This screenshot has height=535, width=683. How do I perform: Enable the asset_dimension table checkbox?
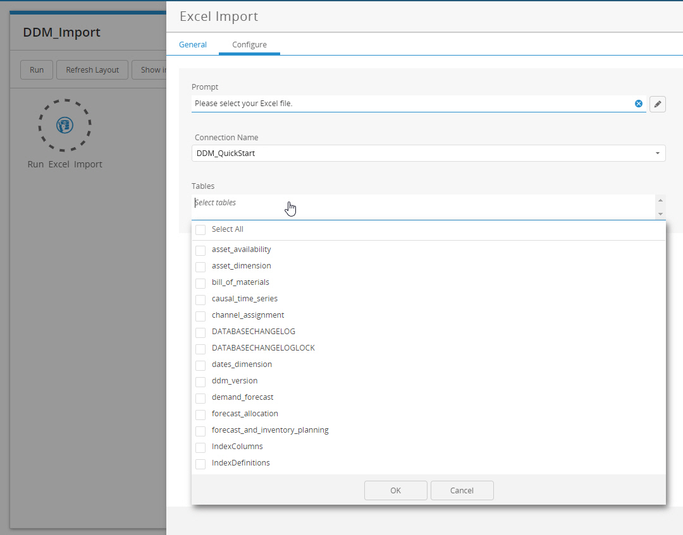[x=200, y=267]
